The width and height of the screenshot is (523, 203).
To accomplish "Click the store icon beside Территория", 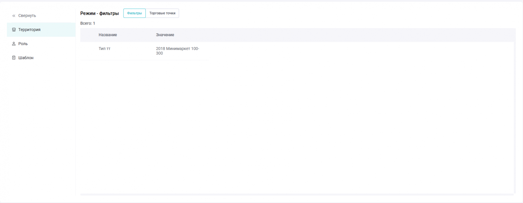I will (x=14, y=30).
